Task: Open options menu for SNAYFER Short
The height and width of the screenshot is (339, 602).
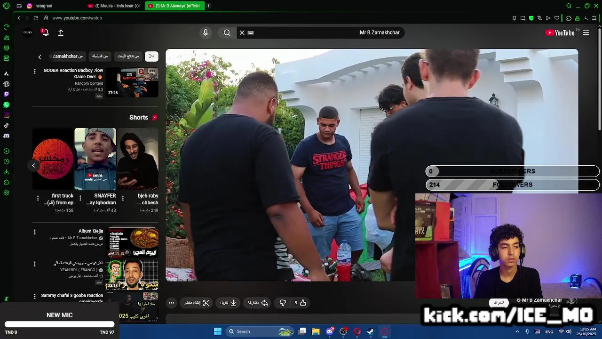Action: (80, 198)
